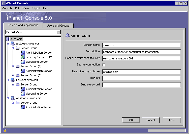
Task: Open the Help menu
Action: [46, 8]
